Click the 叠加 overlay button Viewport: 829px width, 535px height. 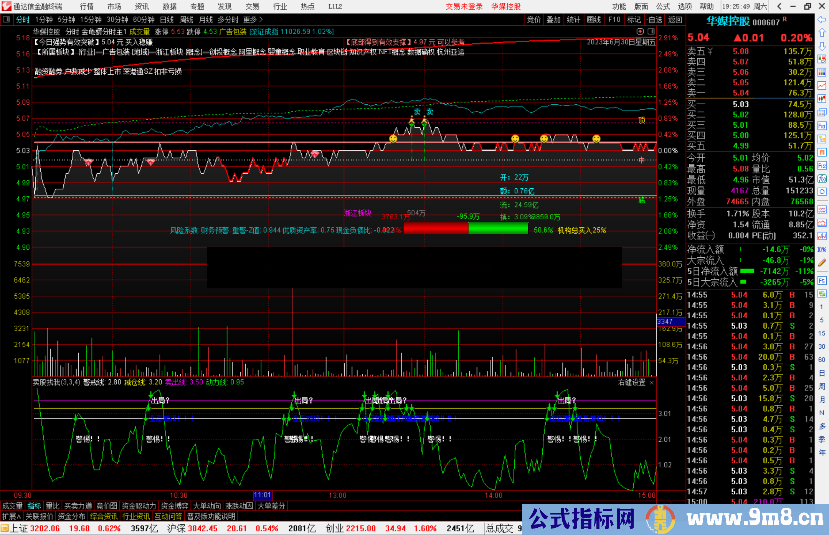click(554, 20)
